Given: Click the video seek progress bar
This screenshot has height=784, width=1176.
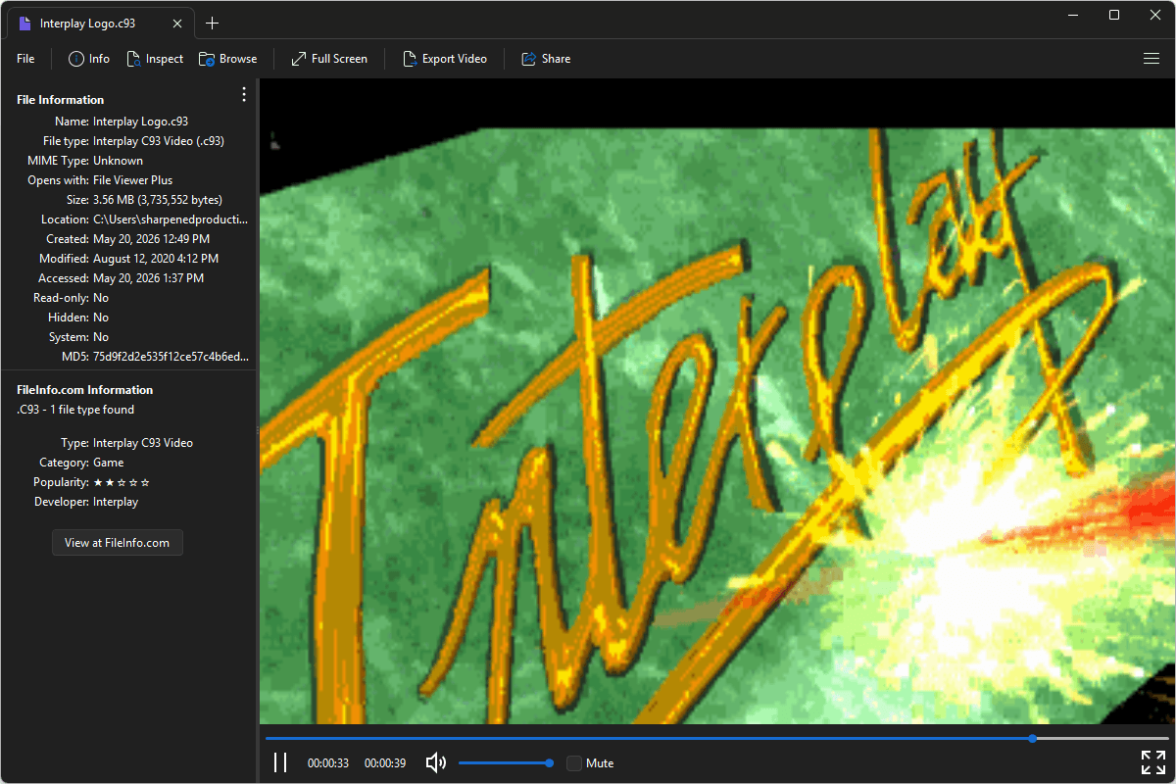Looking at the screenshot, I should click(717, 738).
